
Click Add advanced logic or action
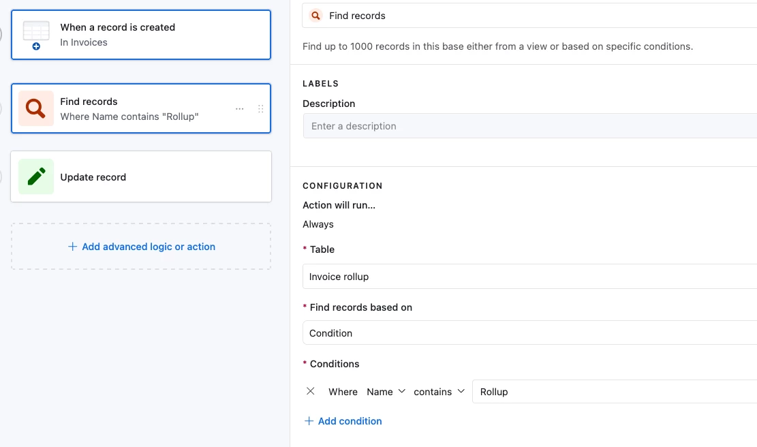tap(148, 247)
